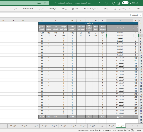The image size is (143, 132).
Task: Open accessibility recommendations status text
Action: [x=104, y=130]
